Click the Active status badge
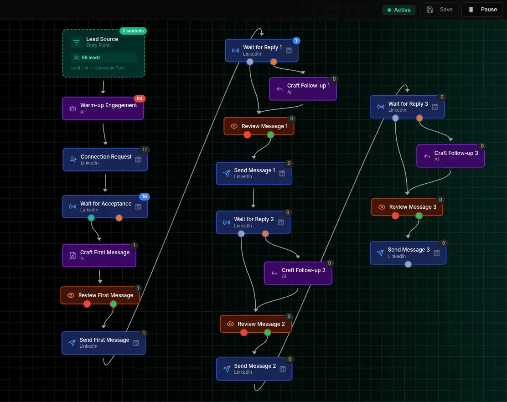 (399, 10)
